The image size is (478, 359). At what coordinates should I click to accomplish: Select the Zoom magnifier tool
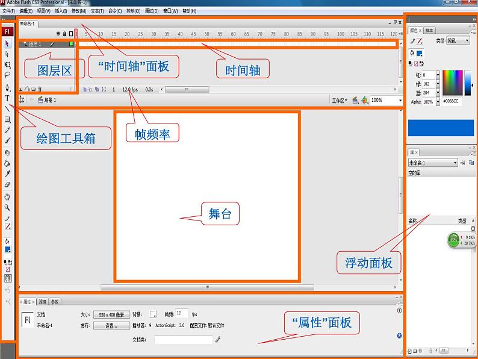click(7, 207)
